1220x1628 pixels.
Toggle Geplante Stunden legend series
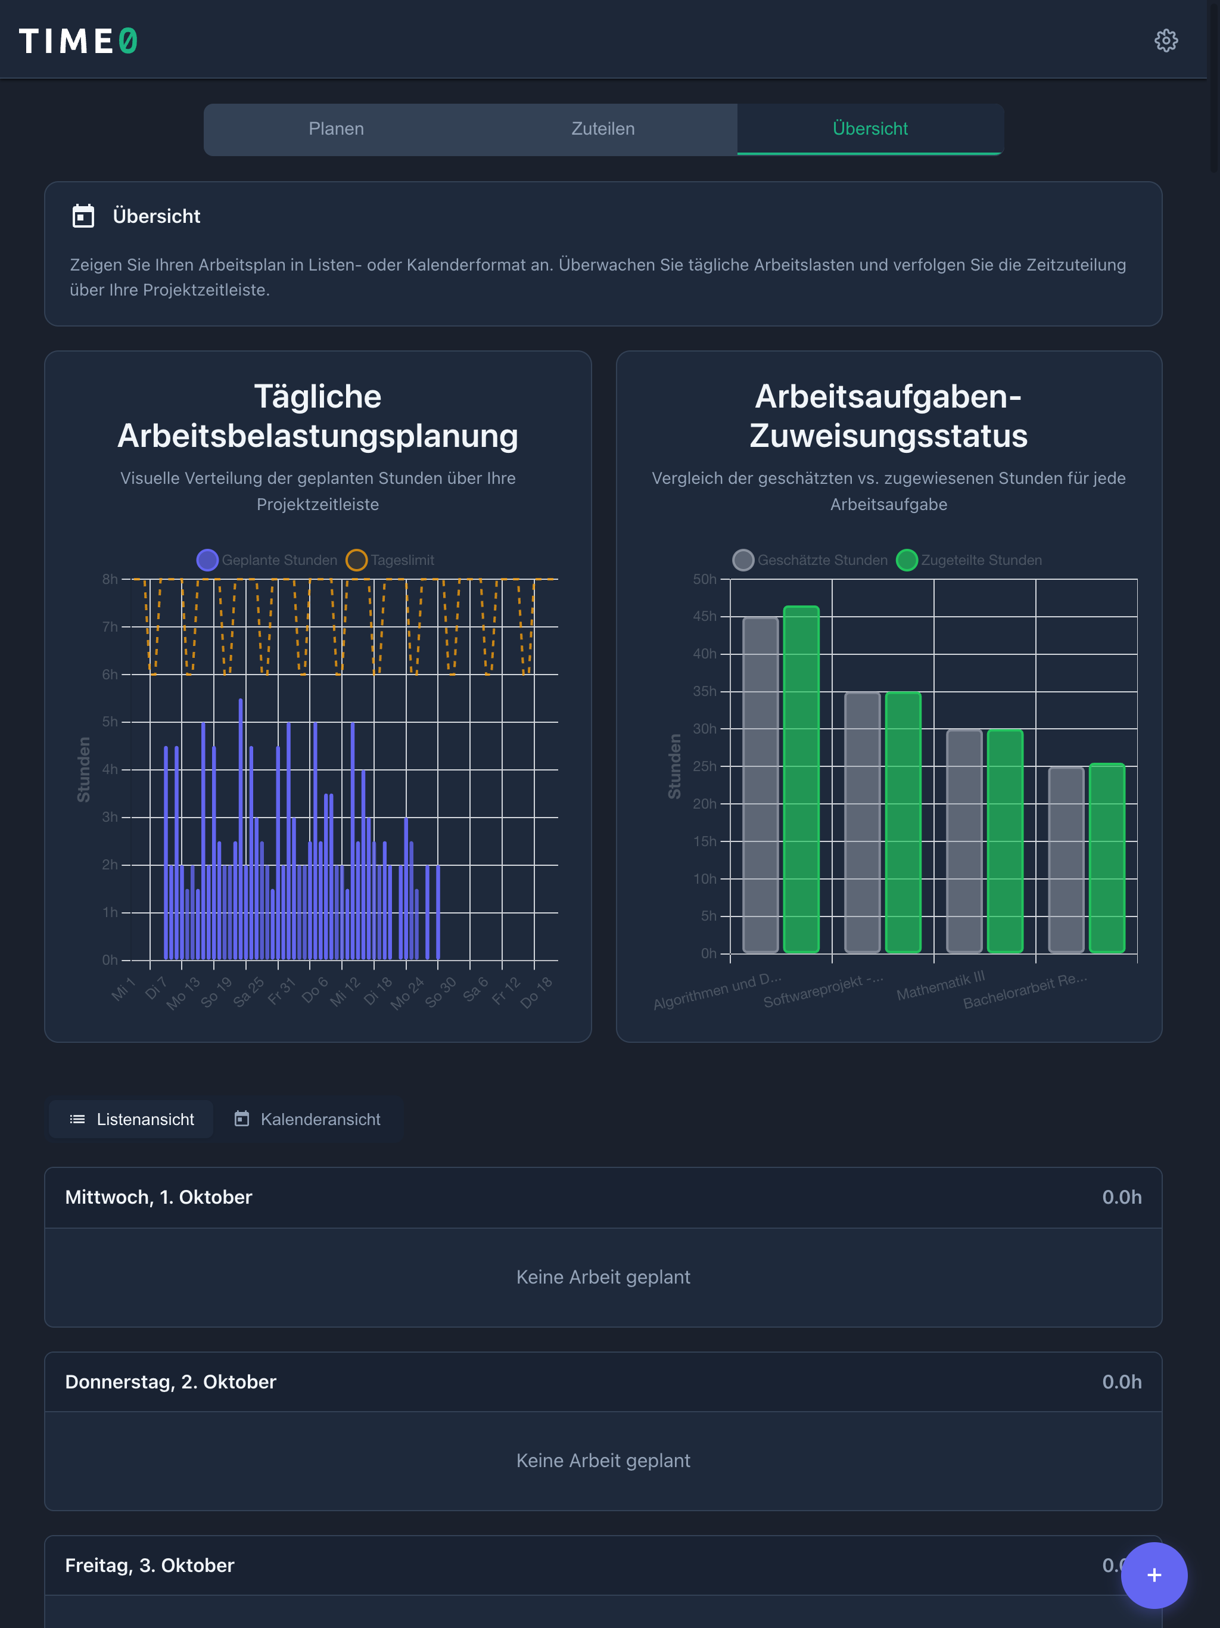tap(266, 560)
